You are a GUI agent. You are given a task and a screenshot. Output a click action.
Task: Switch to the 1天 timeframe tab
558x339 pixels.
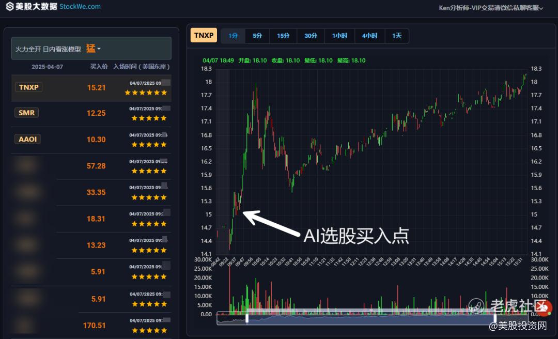point(397,36)
